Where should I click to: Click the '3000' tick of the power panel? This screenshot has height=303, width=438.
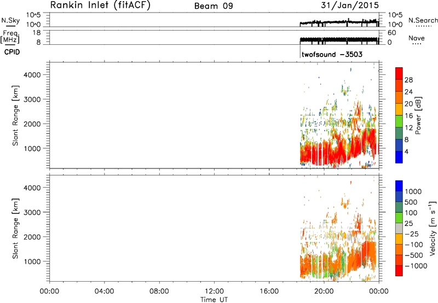click(32, 100)
